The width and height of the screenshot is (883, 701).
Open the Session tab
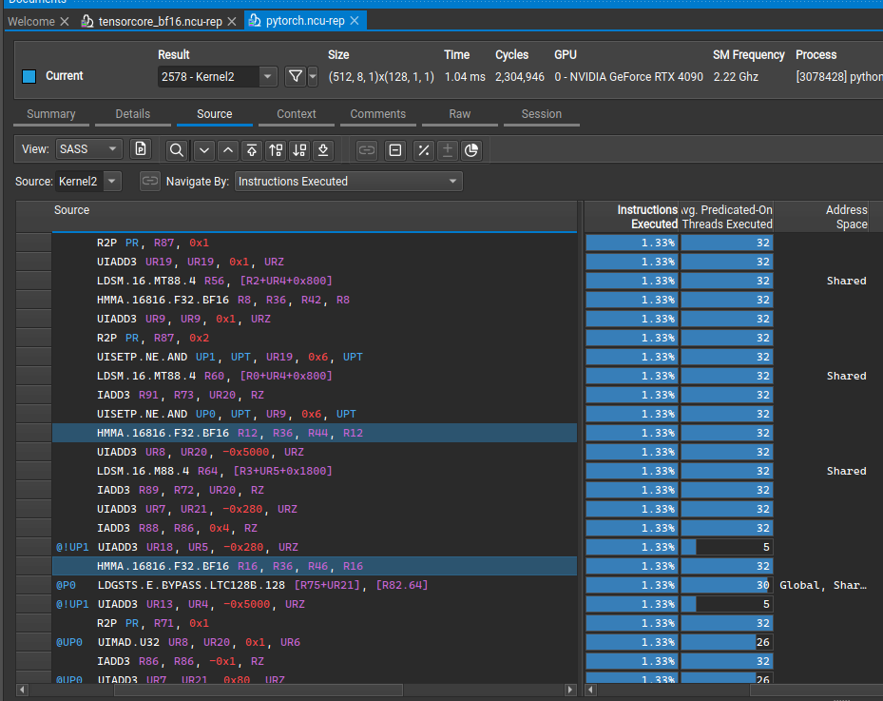[x=541, y=113]
